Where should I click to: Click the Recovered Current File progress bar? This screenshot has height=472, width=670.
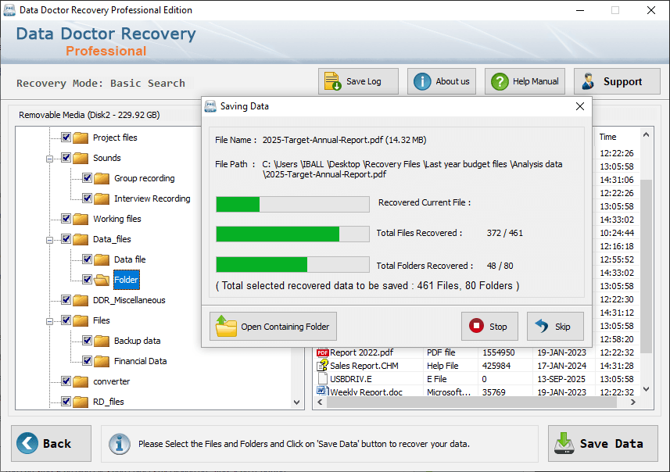pyautogui.click(x=292, y=204)
